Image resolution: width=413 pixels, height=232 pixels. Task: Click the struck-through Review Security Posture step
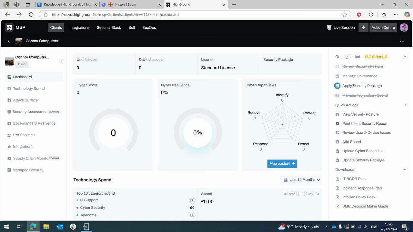(x=363, y=66)
